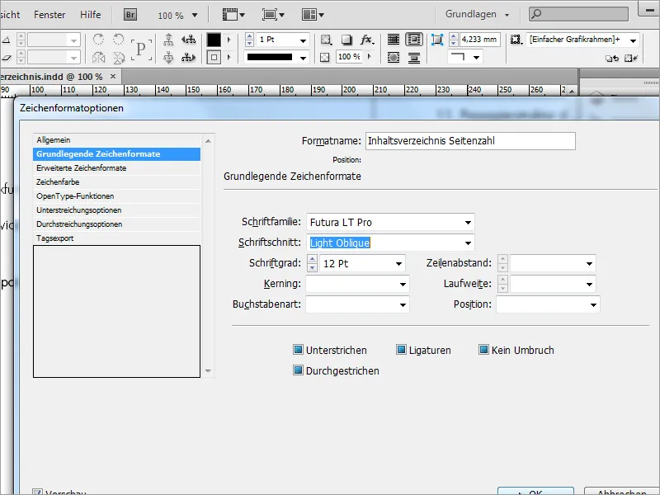Select Allgemein in category list

[x=116, y=140]
